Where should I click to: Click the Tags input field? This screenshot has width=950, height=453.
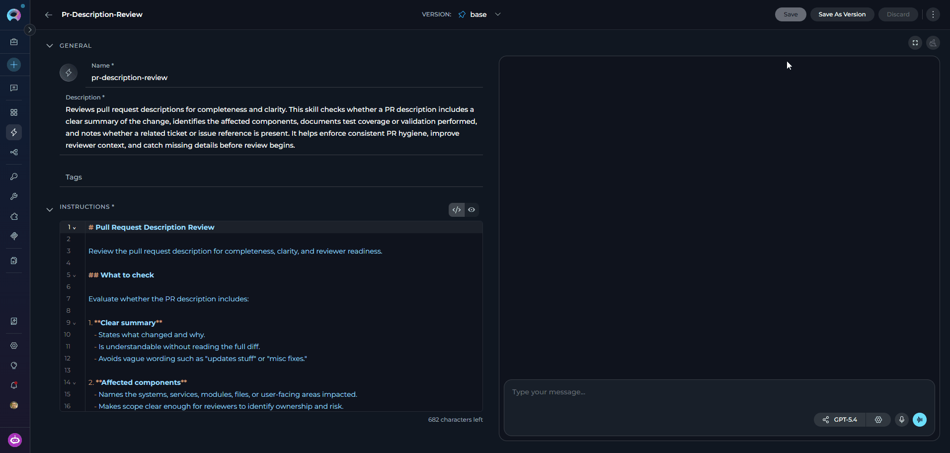click(271, 177)
